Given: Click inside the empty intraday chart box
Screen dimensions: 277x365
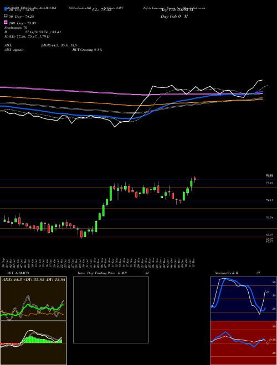Looking at the screenshot, I should coord(111,310).
